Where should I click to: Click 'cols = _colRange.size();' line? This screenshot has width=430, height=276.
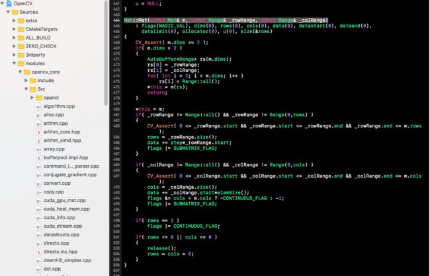coord(182,187)
